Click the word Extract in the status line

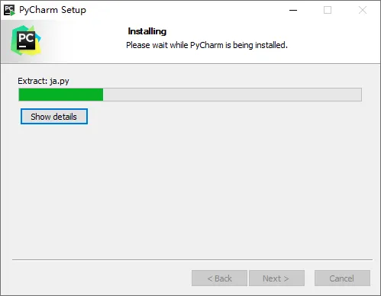point(32,81)
